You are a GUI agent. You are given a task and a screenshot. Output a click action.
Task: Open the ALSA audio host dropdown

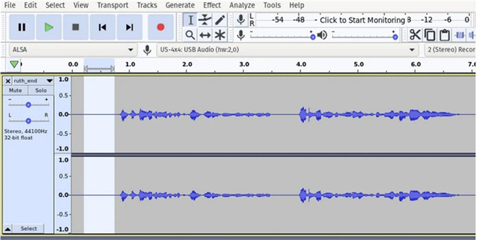click(72, 50)
